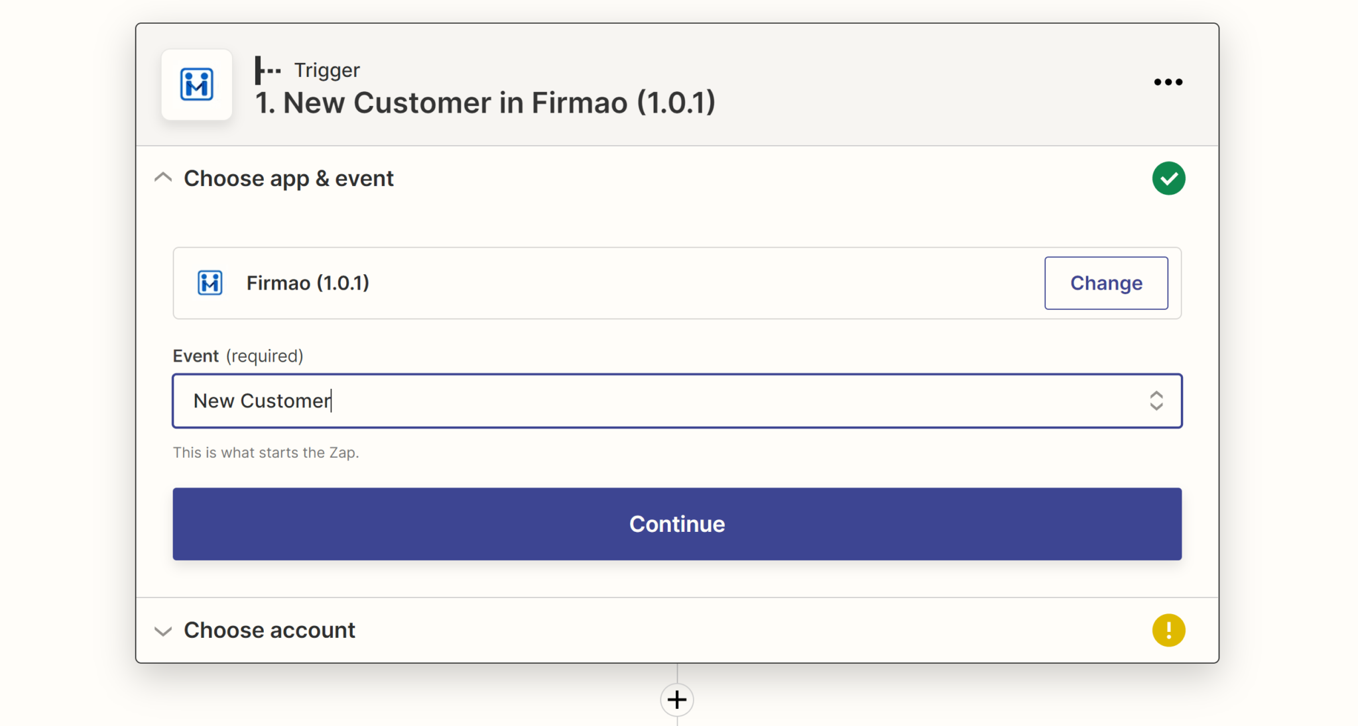Viewport: 1358px width, 726px height.
Task: Click the step title New Customer in Firmao
Action: click(x=485, y=103)
